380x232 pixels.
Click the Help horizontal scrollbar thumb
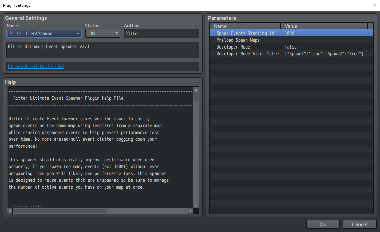pyautogui.click(x=59, y=211)
